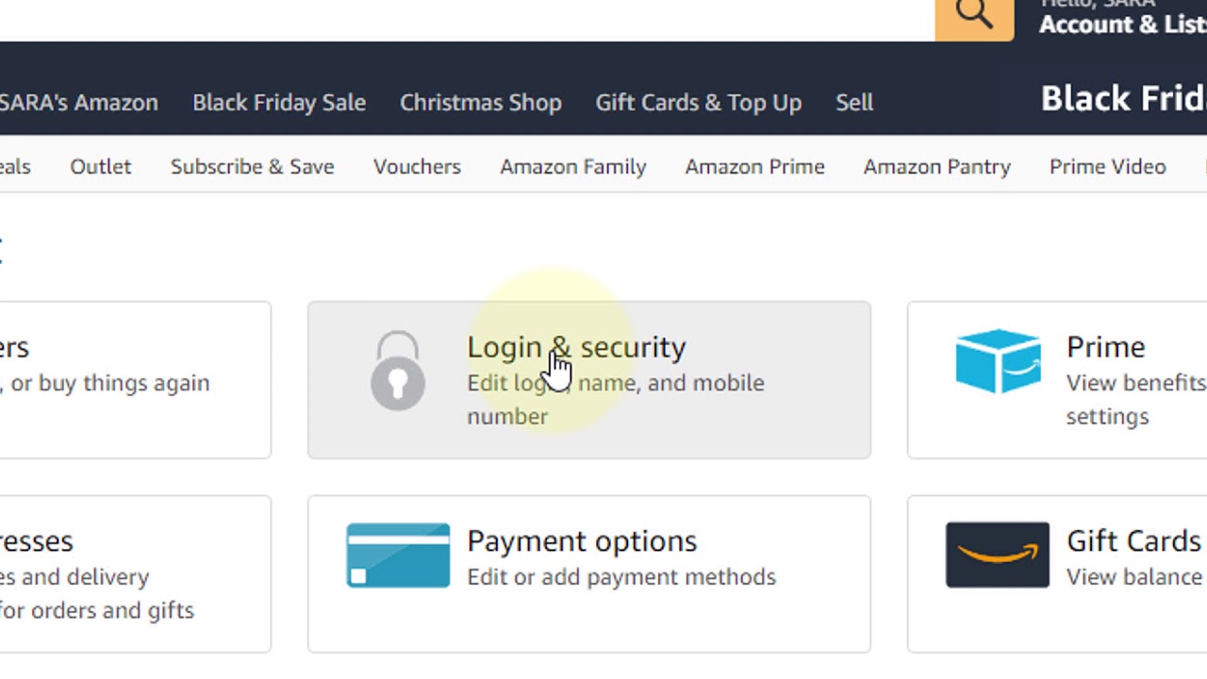This screenshot has width=1207, height=679.
Task: Click the blue credit card icon
Action: [398, 555]
